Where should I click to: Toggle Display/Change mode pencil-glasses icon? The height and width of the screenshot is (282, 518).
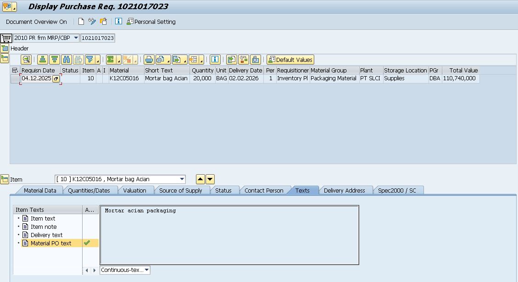[92, 22]
